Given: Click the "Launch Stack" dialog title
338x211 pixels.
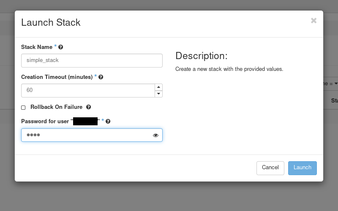Looking at the screenshot, I should point(51,23).
